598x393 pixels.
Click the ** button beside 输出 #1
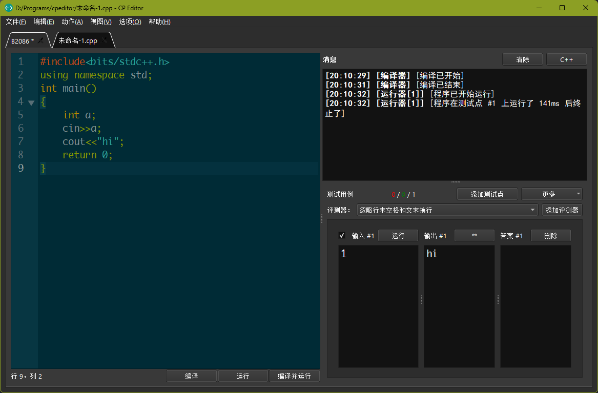coord(475,236)
